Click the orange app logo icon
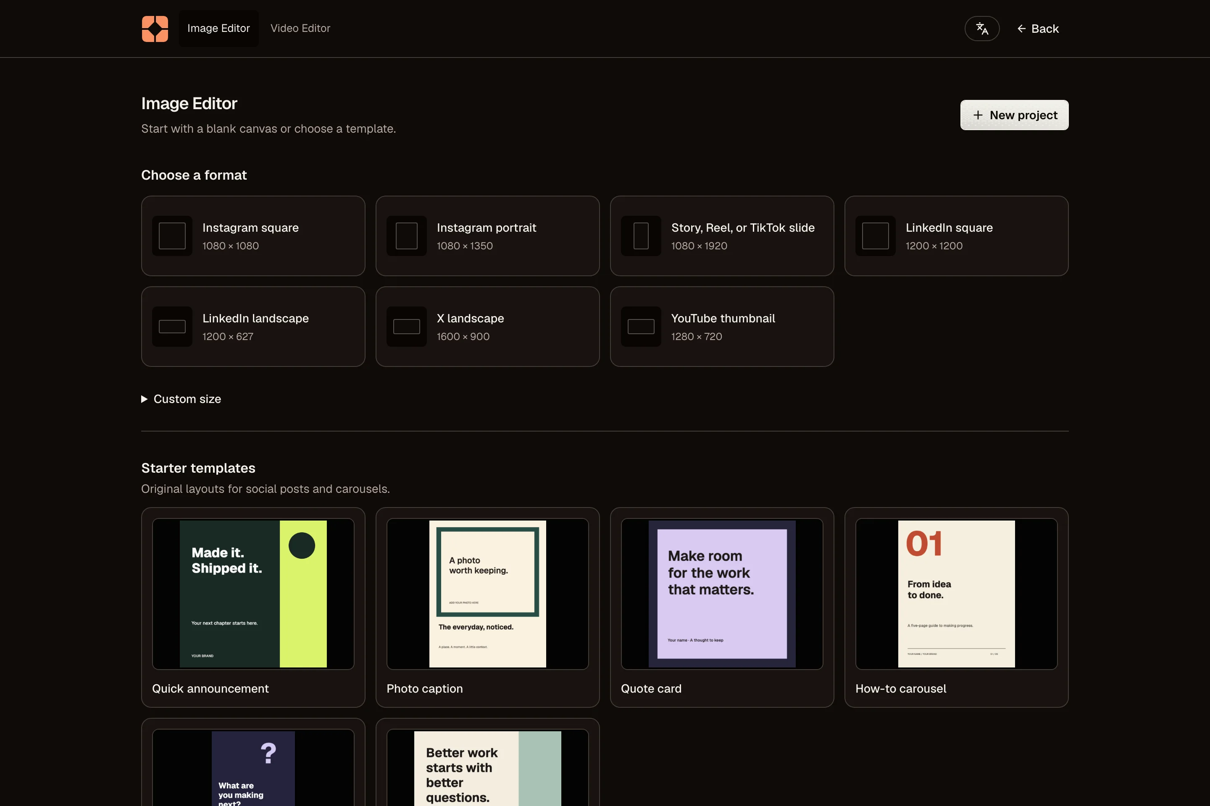 (155, 29)
